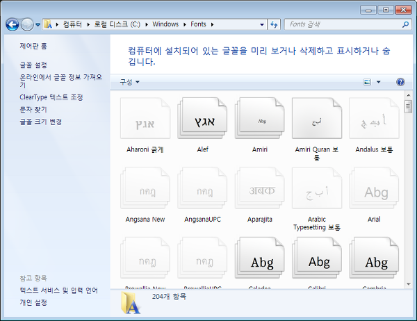Click the large Fonts folder icon in details pane
The height and width of the screenshot is (321, 417).
(x=130, y=303)
